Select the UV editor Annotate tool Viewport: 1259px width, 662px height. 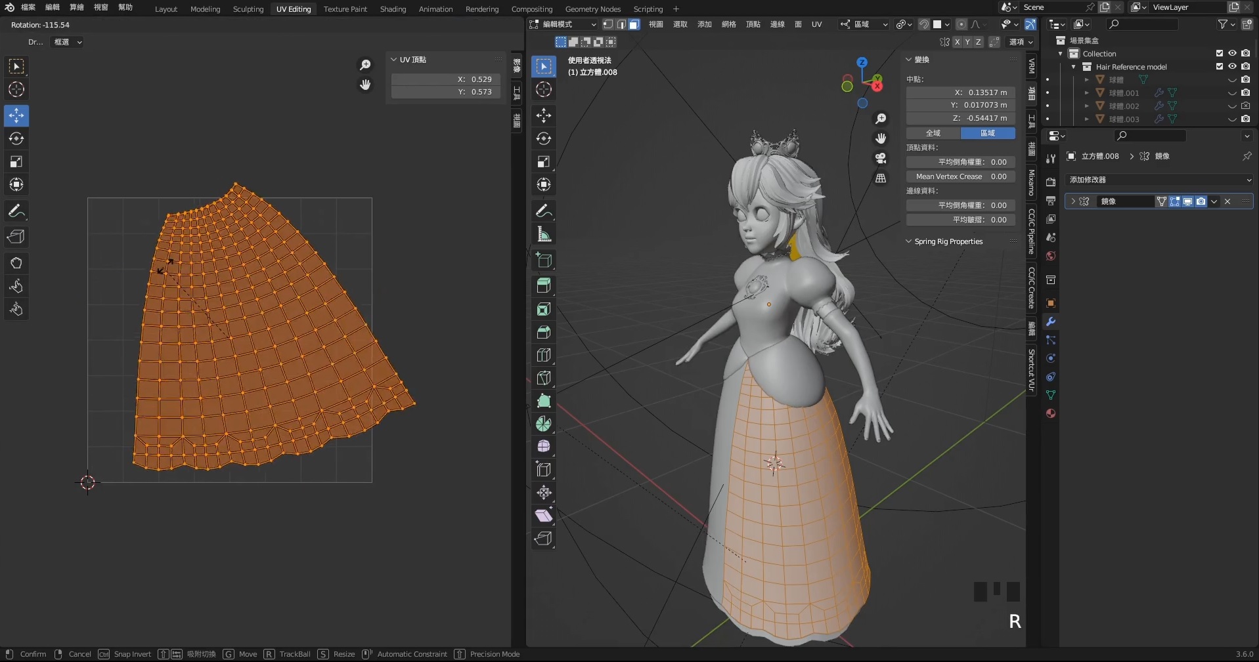click(x=16, y=211)
